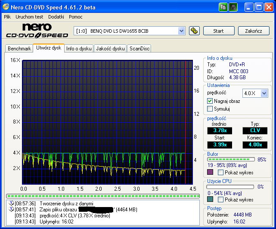Click the green write progress bar below graph
The image size is (276, 229).
coord(103,196)
